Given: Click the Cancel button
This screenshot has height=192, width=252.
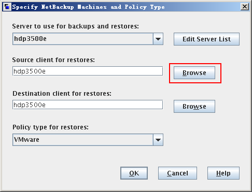Looking at the screenshot, I should 177,173.
